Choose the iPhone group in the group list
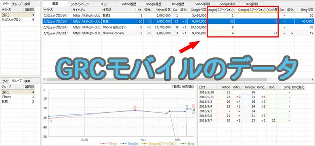The height and width of the screenshot is (146, 315). 18,97
